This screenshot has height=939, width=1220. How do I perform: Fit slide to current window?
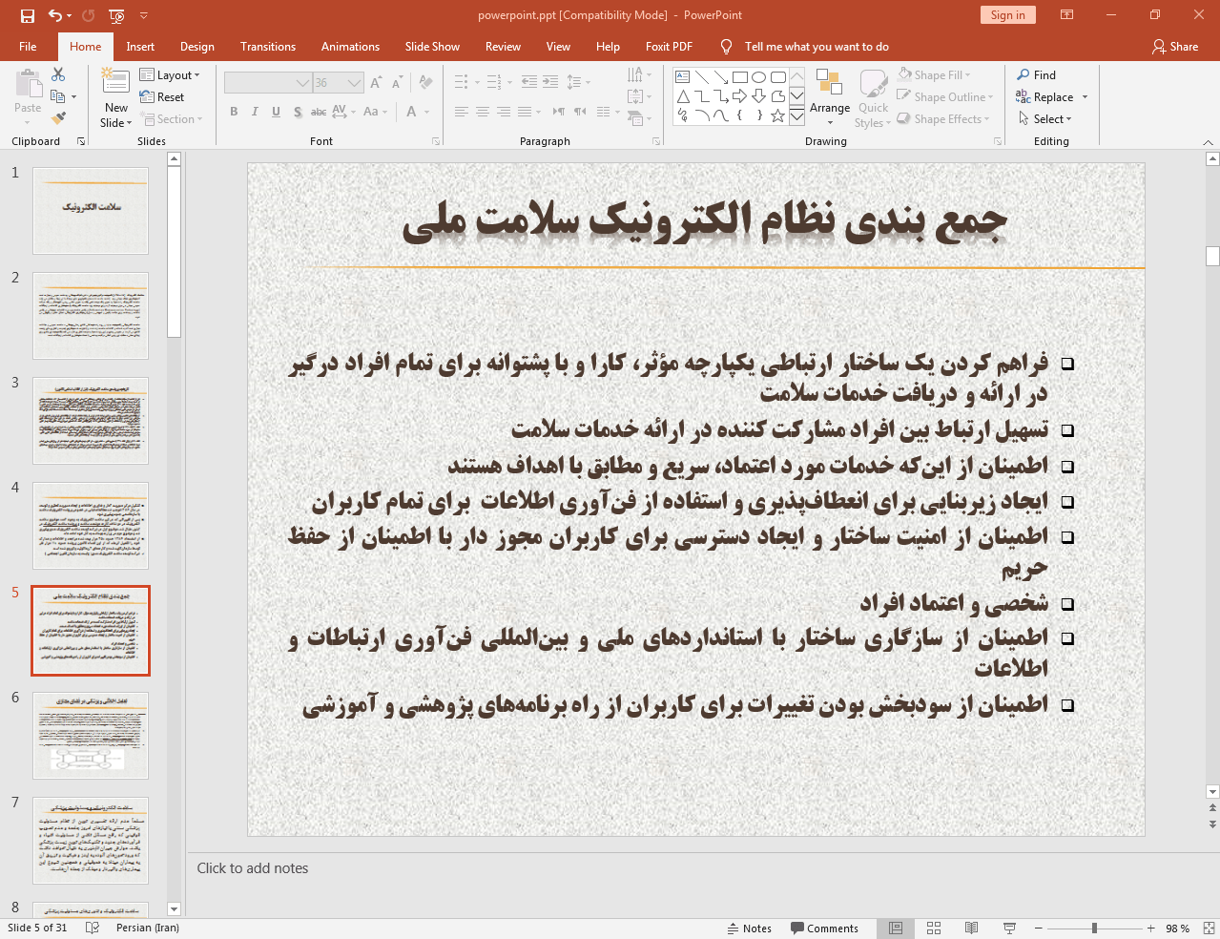1209,929
